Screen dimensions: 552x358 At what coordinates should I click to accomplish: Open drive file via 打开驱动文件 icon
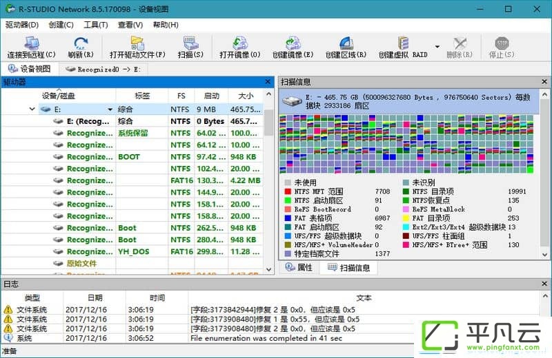click(x=137, y=43)
